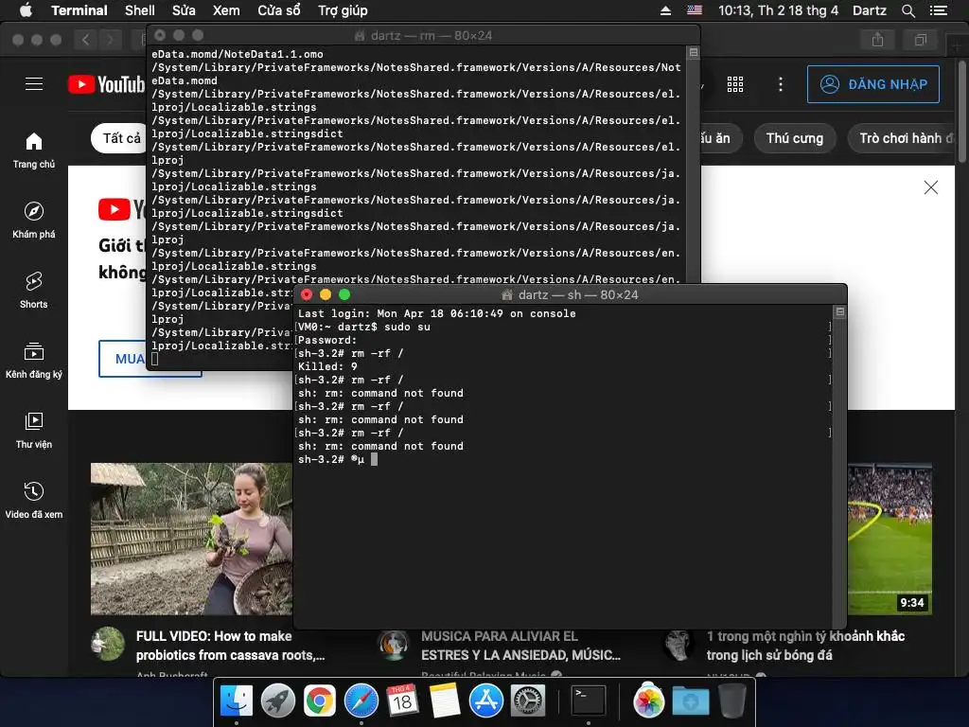Click the YouTube logo
Viewport: 969px width, 727px height.
(106, 84)
